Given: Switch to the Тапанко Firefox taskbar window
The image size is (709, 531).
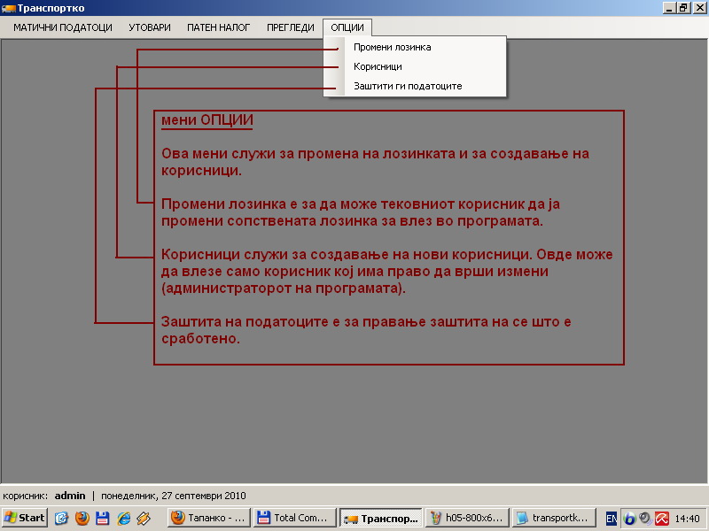Looking at the screenshot, I should [x=208, y=518].
